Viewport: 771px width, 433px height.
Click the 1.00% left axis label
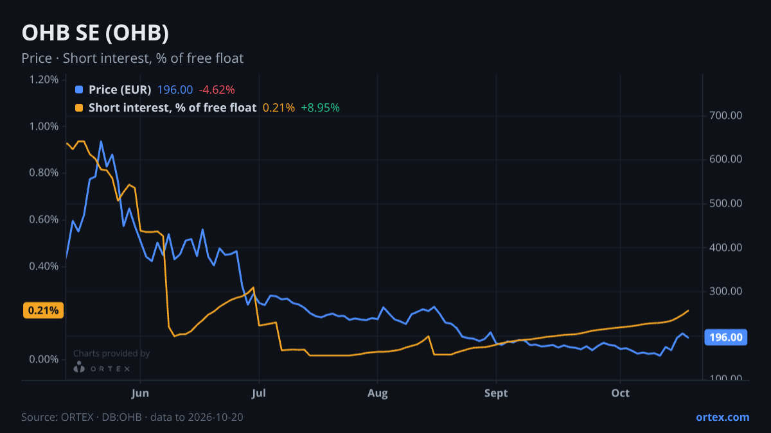coord(44,126)
